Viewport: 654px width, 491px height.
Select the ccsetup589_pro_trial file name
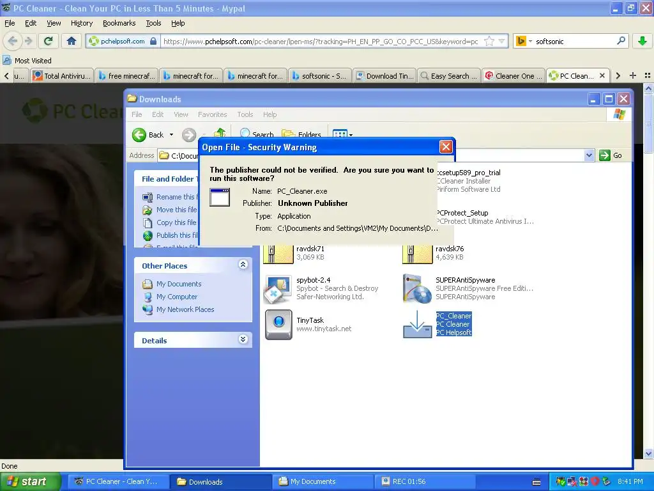coord(468,173)
